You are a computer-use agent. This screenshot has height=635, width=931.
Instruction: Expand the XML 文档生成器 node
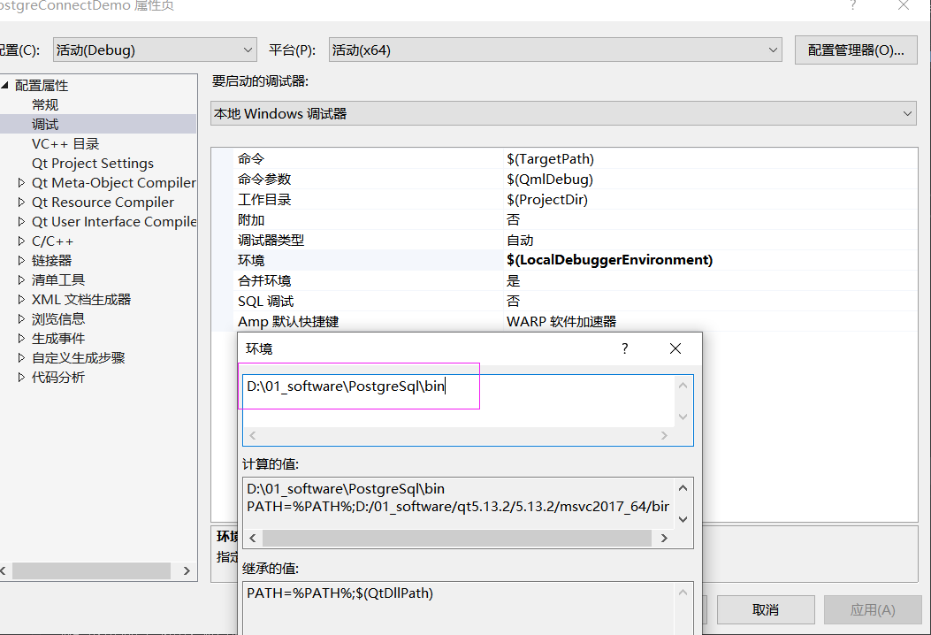[22, 299]
